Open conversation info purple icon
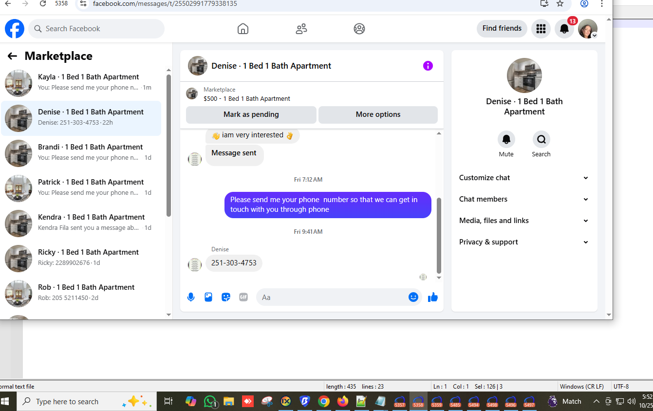Viewport: 653px width, 411px height. point(428,66)
